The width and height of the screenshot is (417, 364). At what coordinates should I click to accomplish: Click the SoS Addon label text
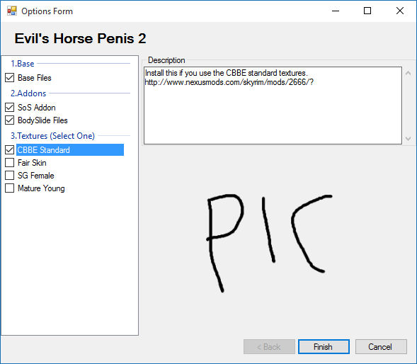37,108
